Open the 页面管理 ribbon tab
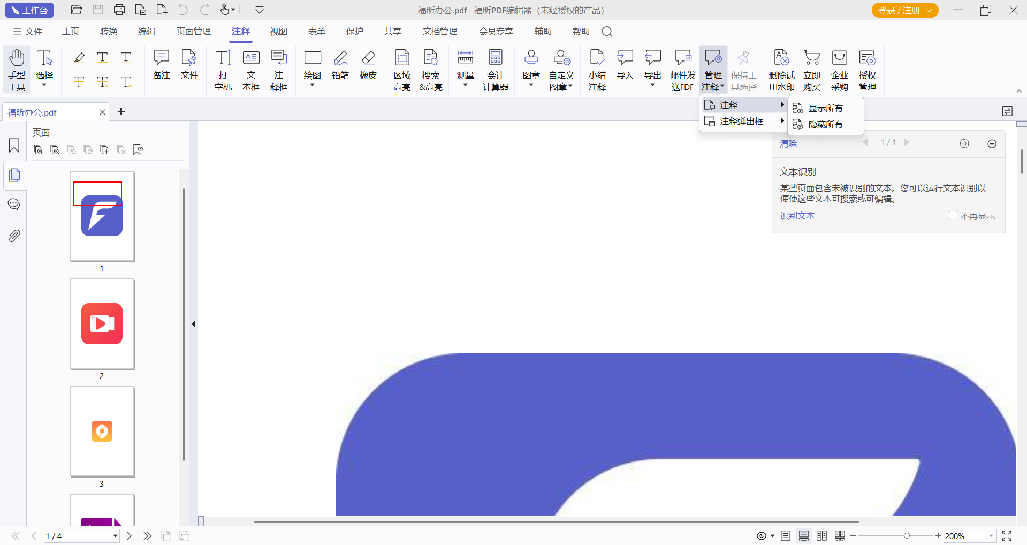This screenshot has width=1027, height=545. click(x=194, y=32)
